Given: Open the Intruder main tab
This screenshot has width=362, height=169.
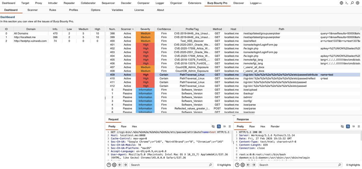Looking at the screenshot, I should (x=53, y=3).
